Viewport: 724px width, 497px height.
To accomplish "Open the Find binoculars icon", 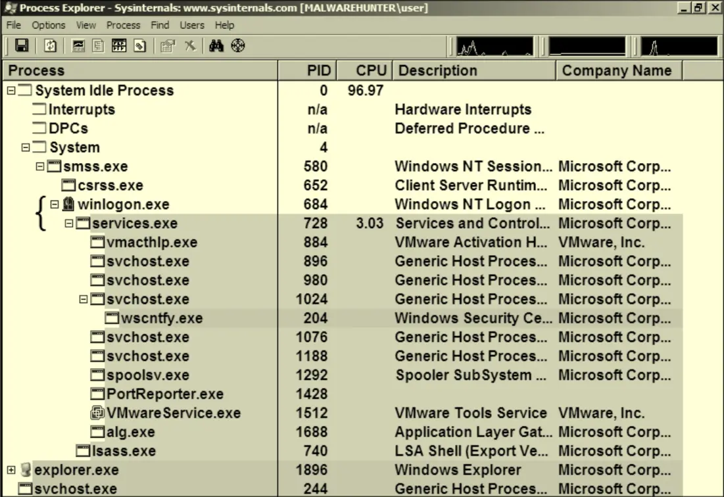I will click(x=216, y=46).
